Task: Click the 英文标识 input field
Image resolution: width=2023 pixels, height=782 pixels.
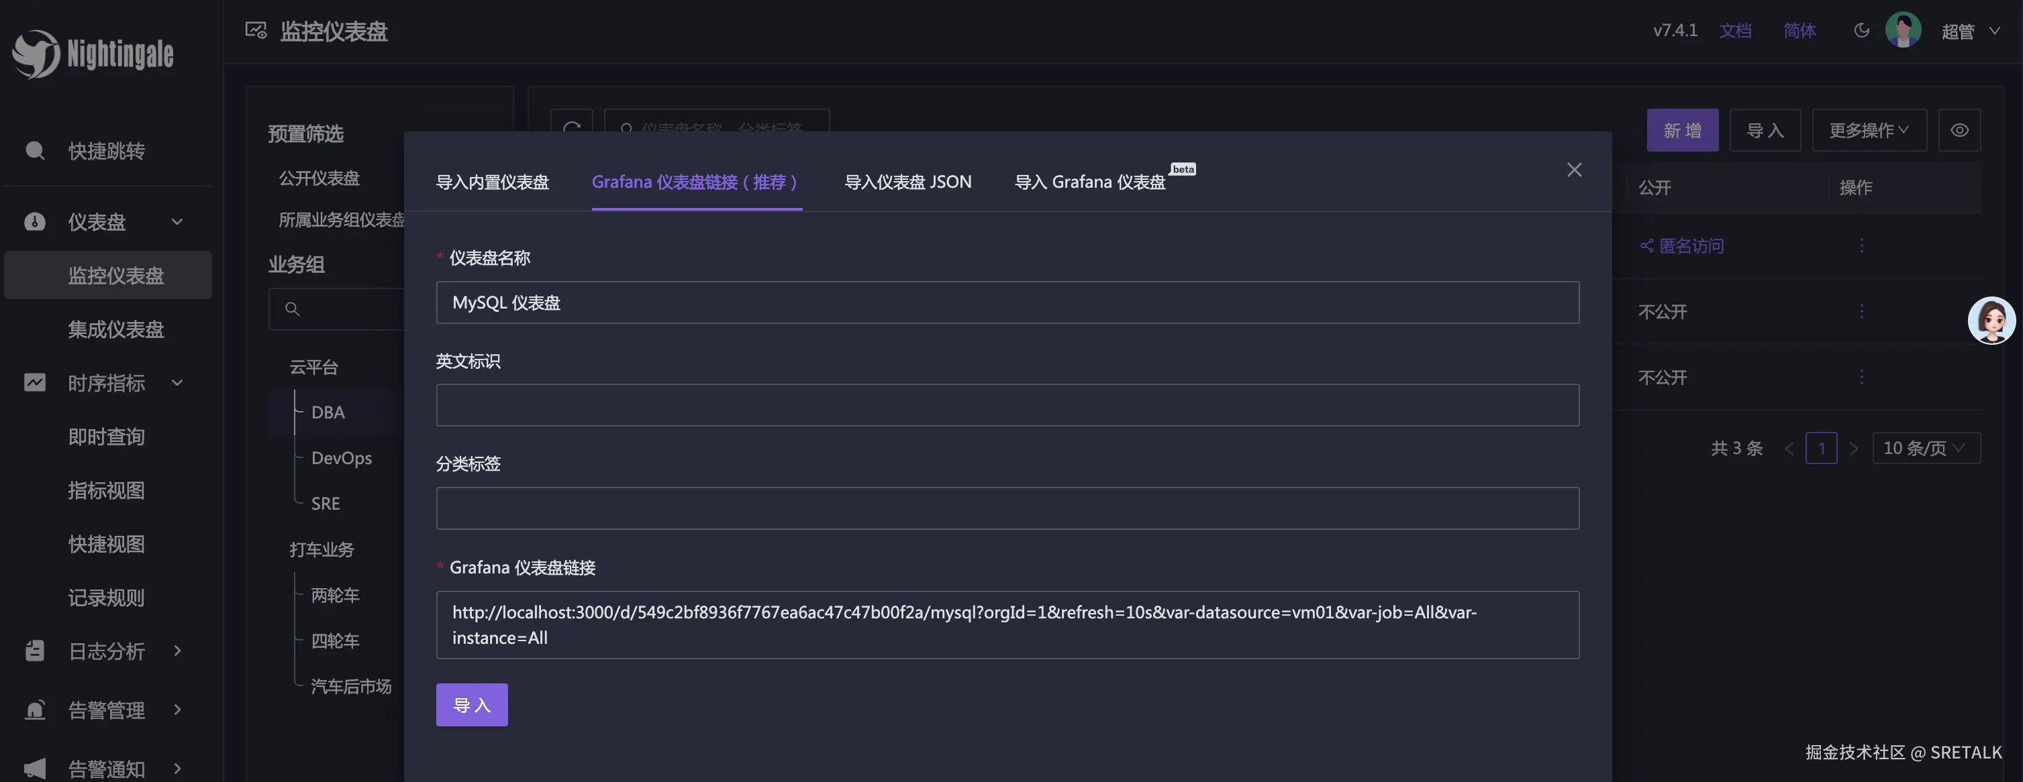Action: tap(1007, 404)
